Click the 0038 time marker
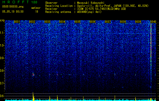Viewport: 159px width, 101px height. click(123, 22)
